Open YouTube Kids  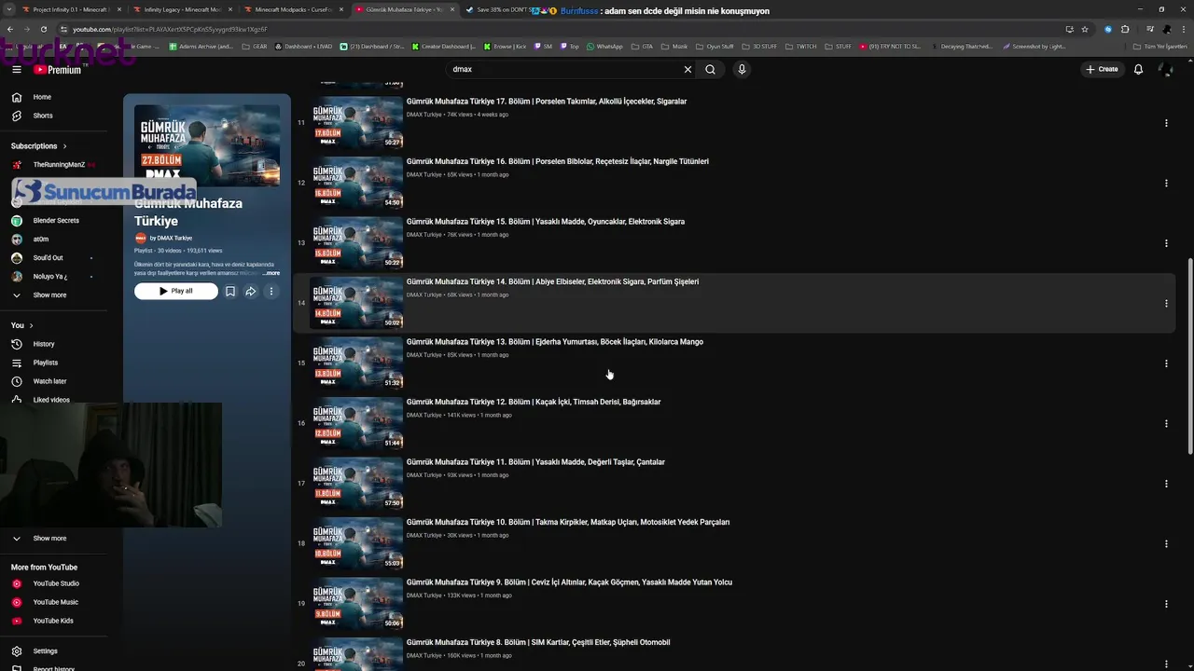(x=55, y=621)
